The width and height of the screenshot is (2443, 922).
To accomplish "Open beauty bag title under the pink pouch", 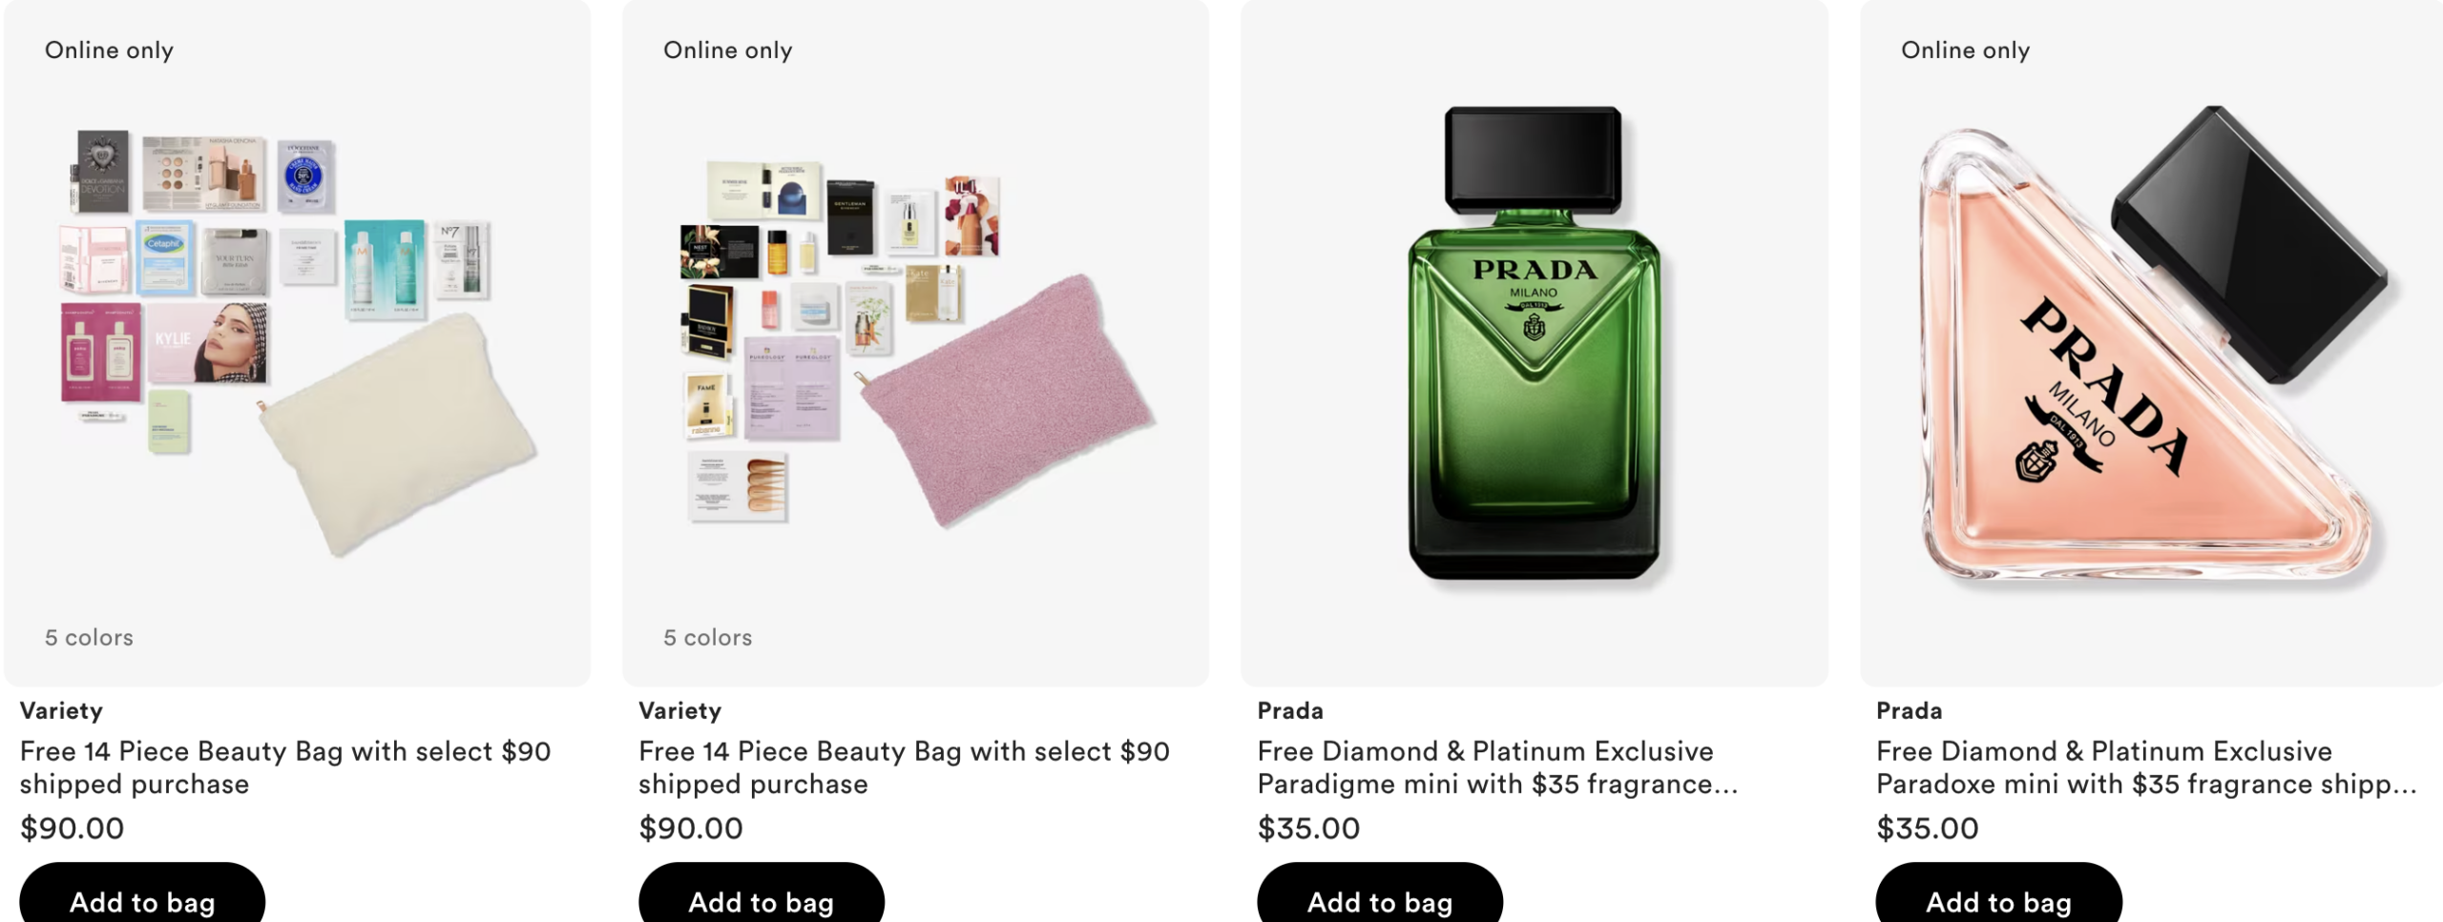I will pos(904,768).
